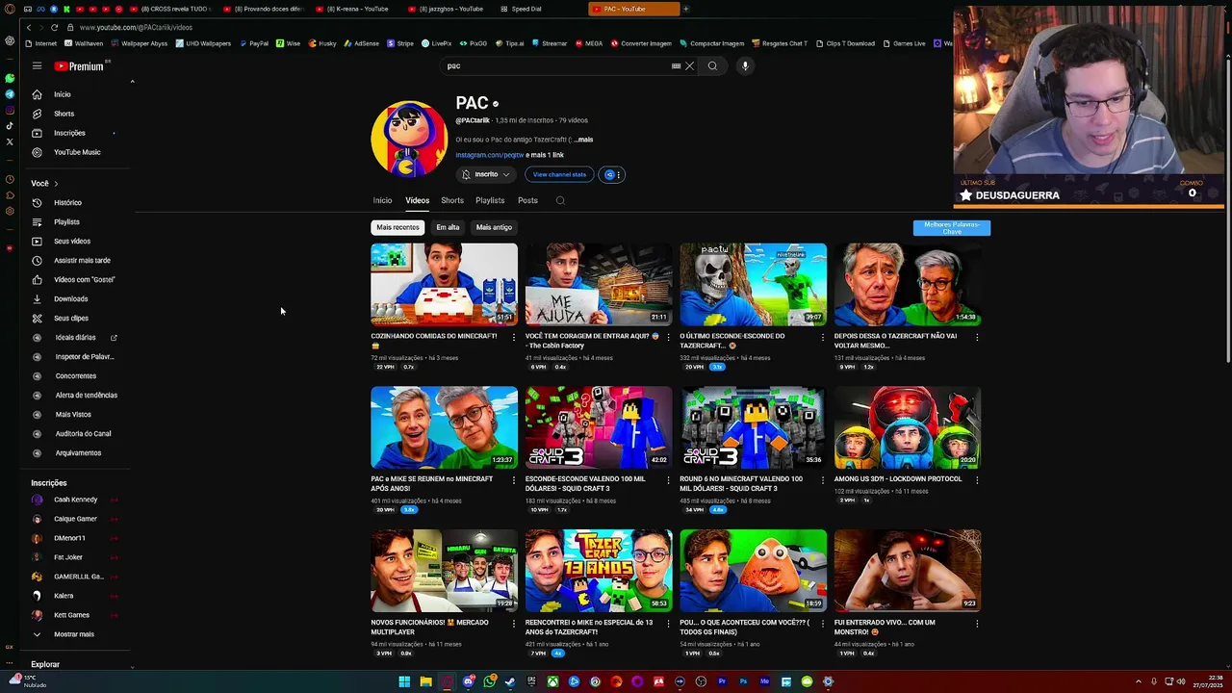
Task: Open PAC e MIKE SE REUNEM thumbnail
Action: tap(444, 427)
